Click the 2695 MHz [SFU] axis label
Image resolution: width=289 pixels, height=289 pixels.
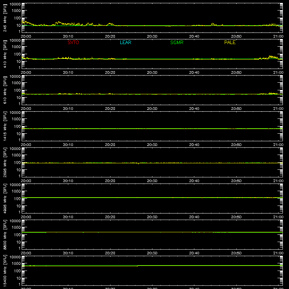tap(5, 163)
